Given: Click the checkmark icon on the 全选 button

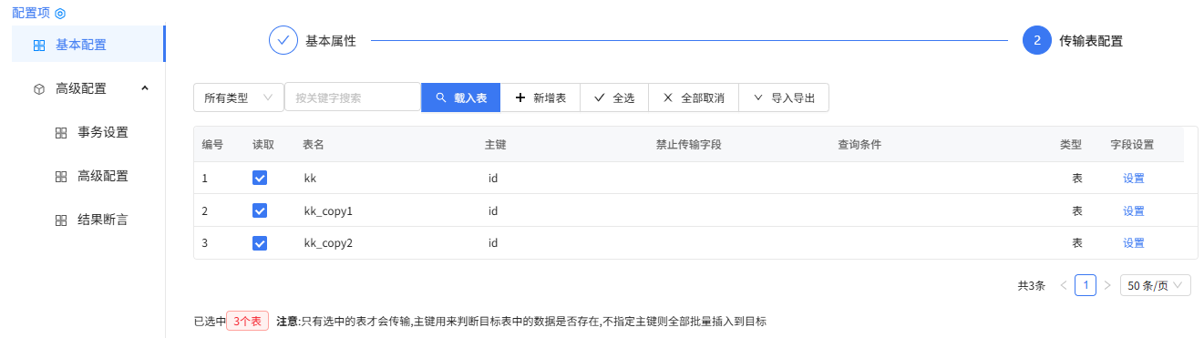Looking at the screenshot, I should pyautogui.click(x=600, y=97).
